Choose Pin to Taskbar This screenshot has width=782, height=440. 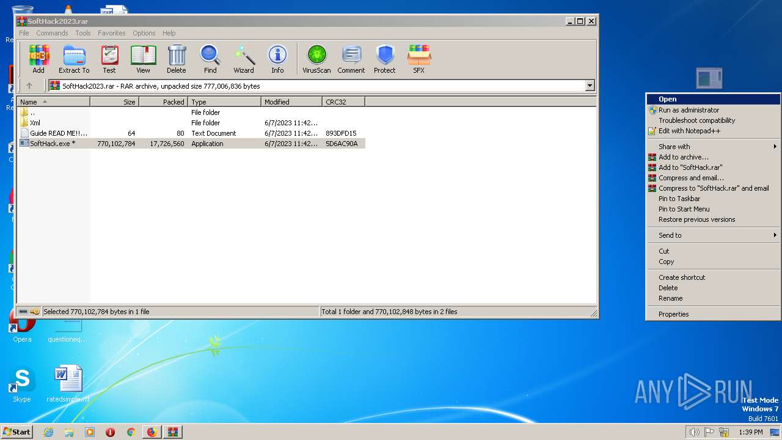pos(713,199)
